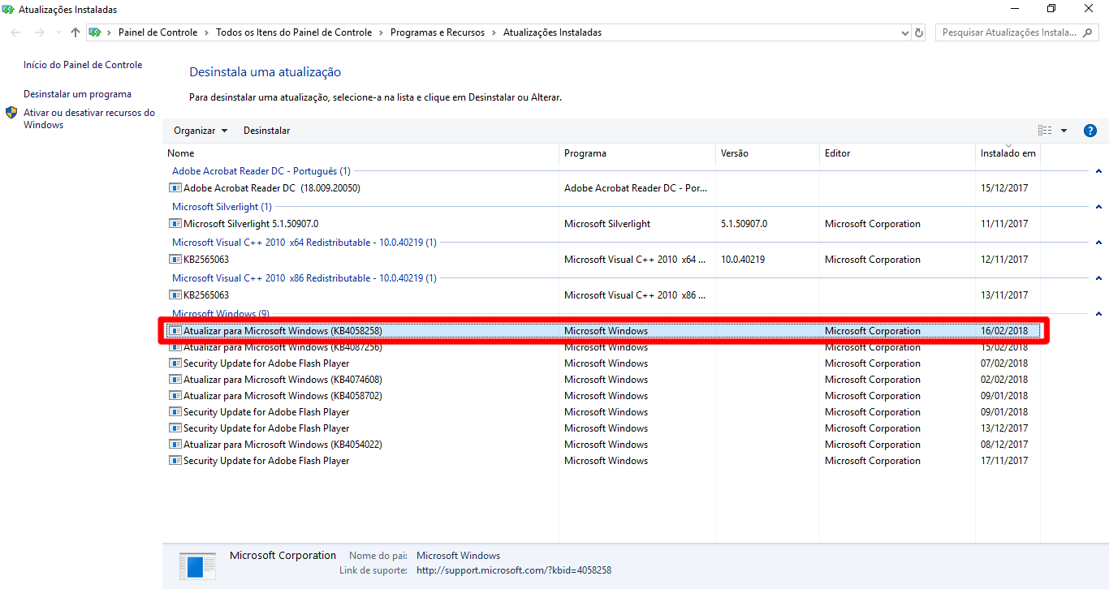Click the Control Panel icon in address bar

[x=95, y=32]
